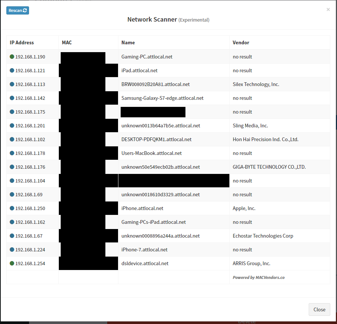Click hostname iPad.attlocal.net
Image resolution: width=337 pixels, height=324 pixels.
[139, 70]
